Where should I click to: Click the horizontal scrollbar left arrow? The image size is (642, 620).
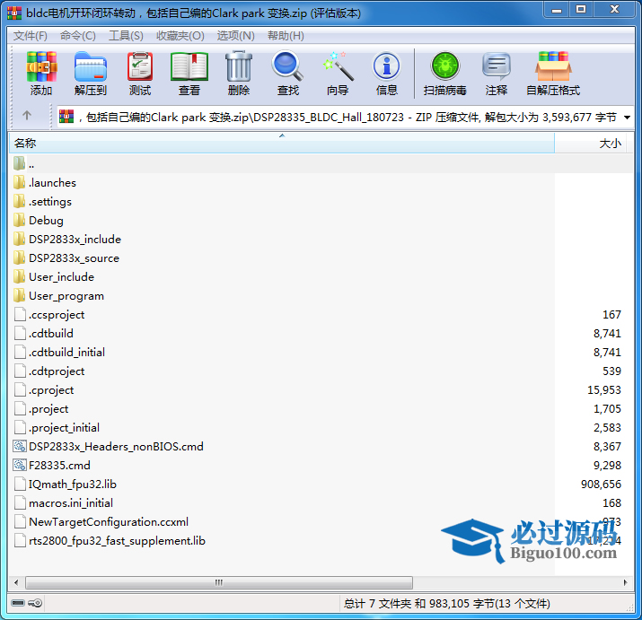pos(16,582)
